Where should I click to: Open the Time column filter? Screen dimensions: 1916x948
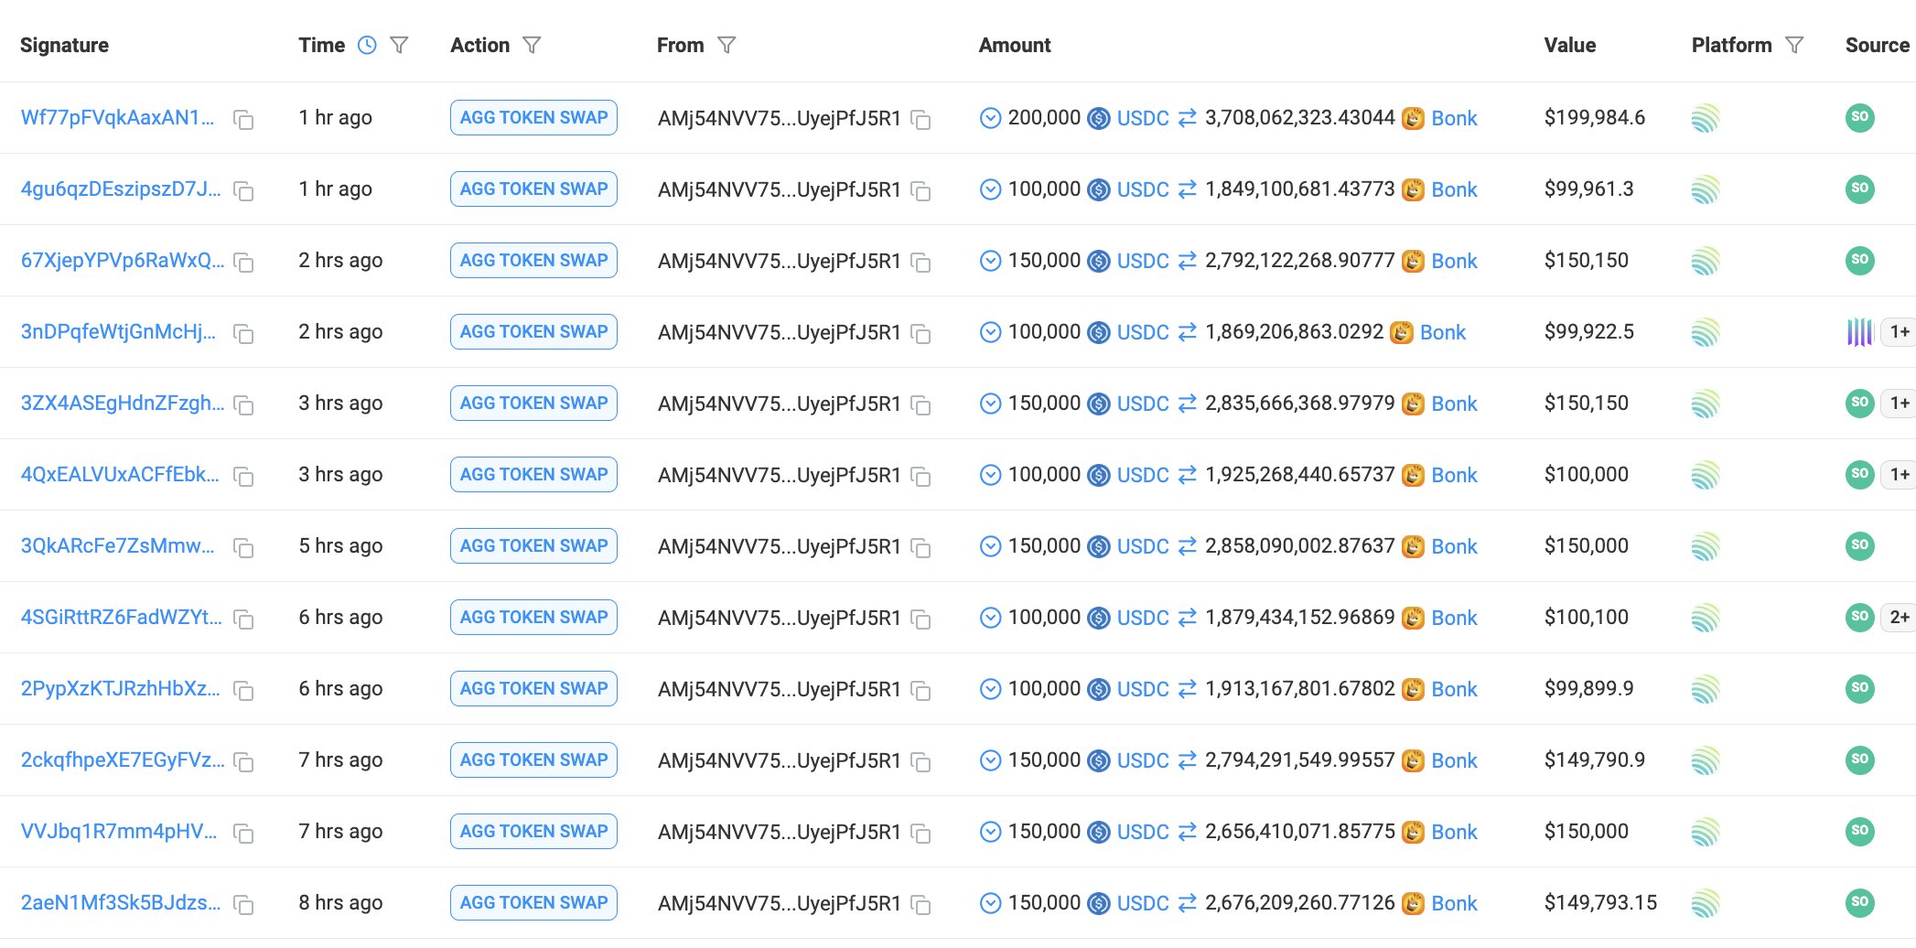399,45
